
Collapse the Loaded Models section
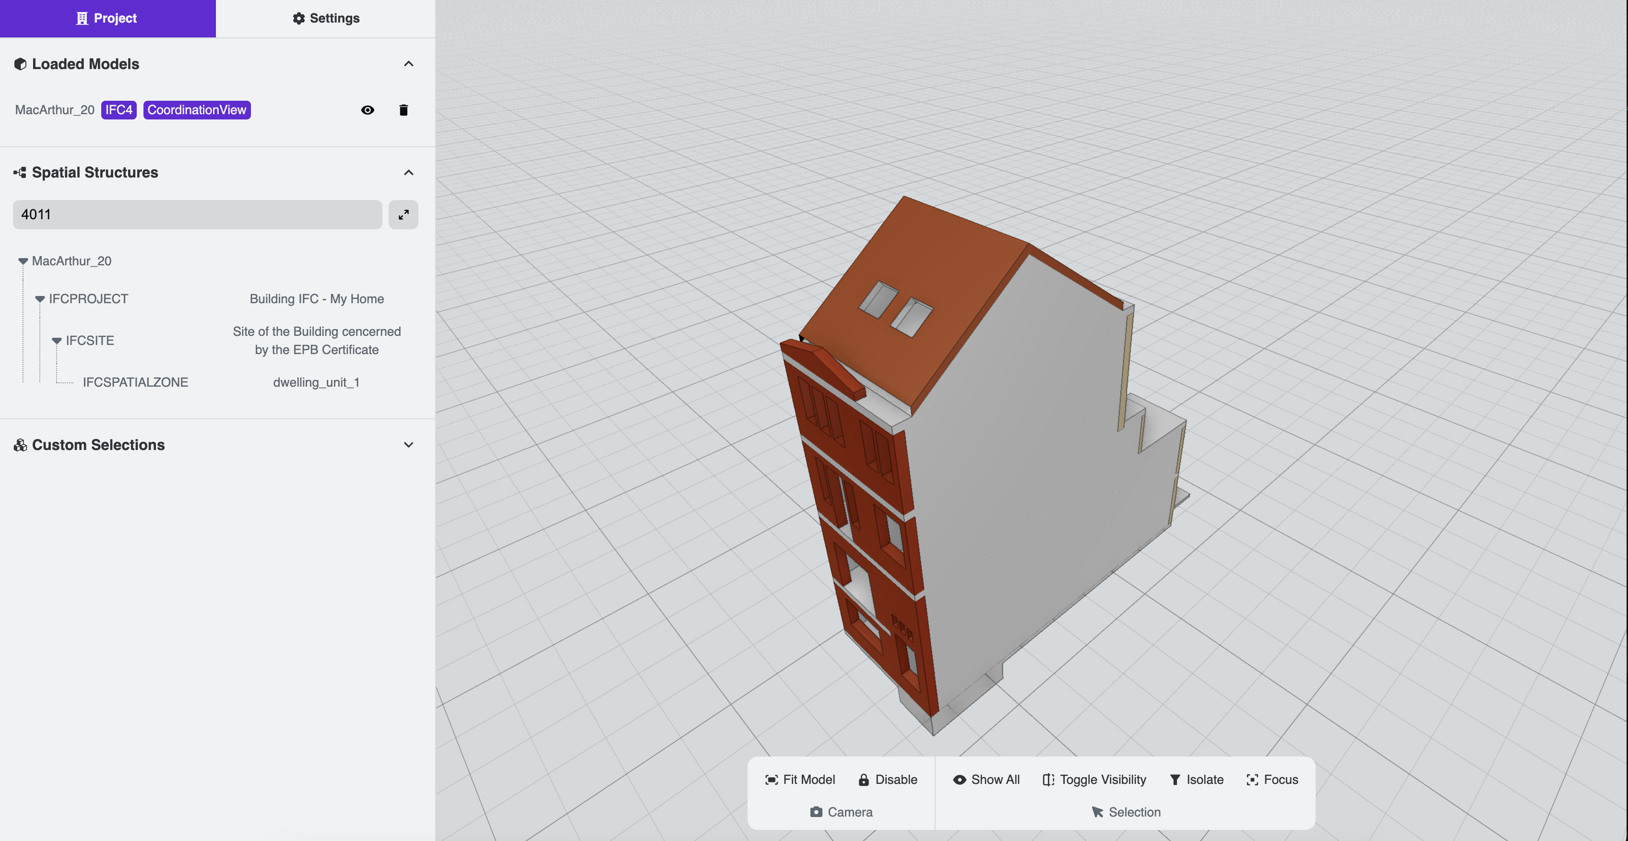(x=408, y=64)
